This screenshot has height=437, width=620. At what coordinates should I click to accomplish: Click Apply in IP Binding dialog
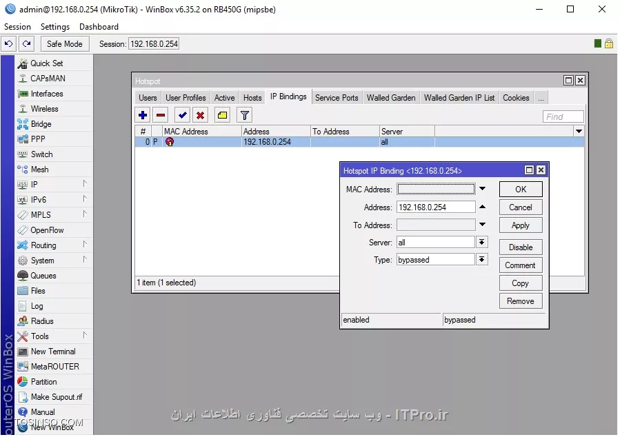click(x=521, y=225)
